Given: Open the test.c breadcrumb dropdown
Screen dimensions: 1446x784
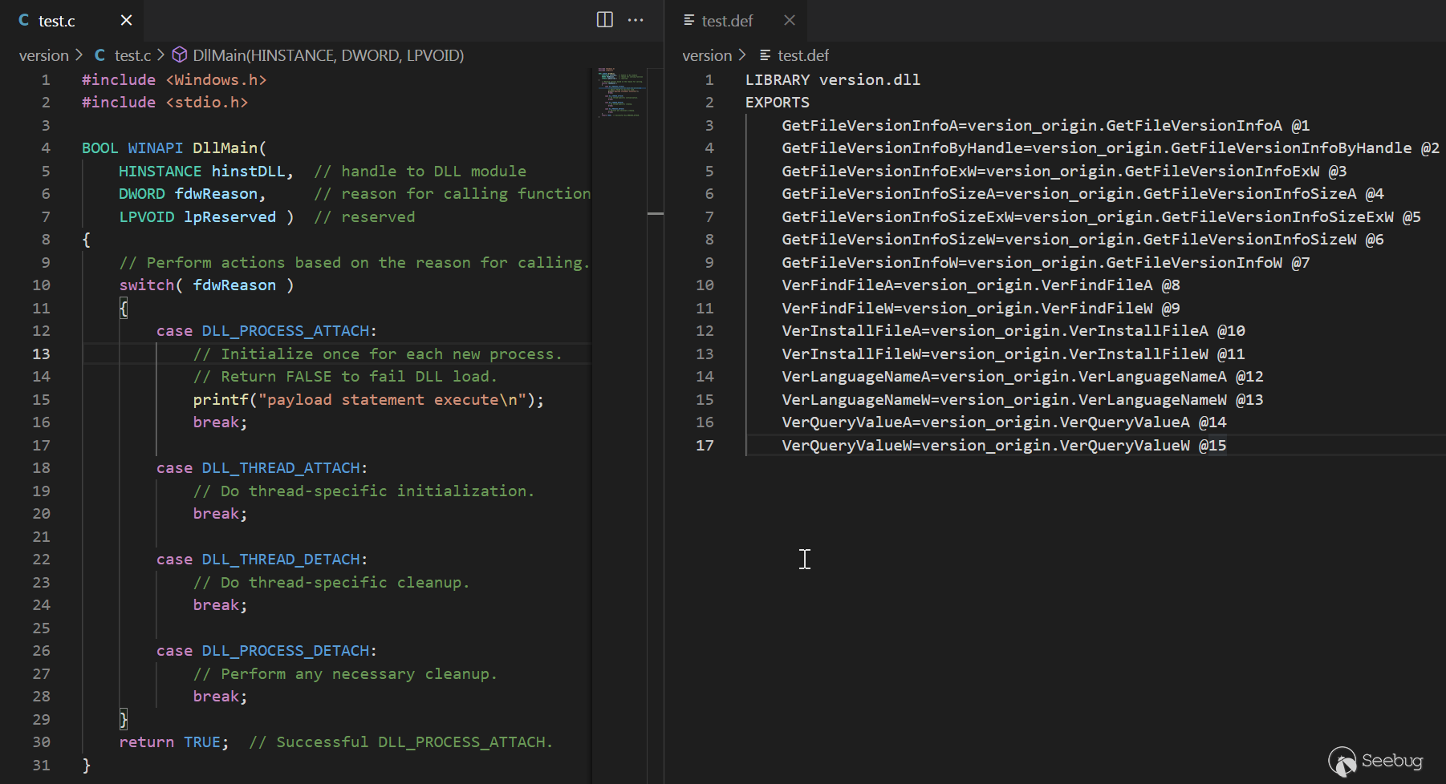Looking at the screenshot, I should [x=132, y=55].
